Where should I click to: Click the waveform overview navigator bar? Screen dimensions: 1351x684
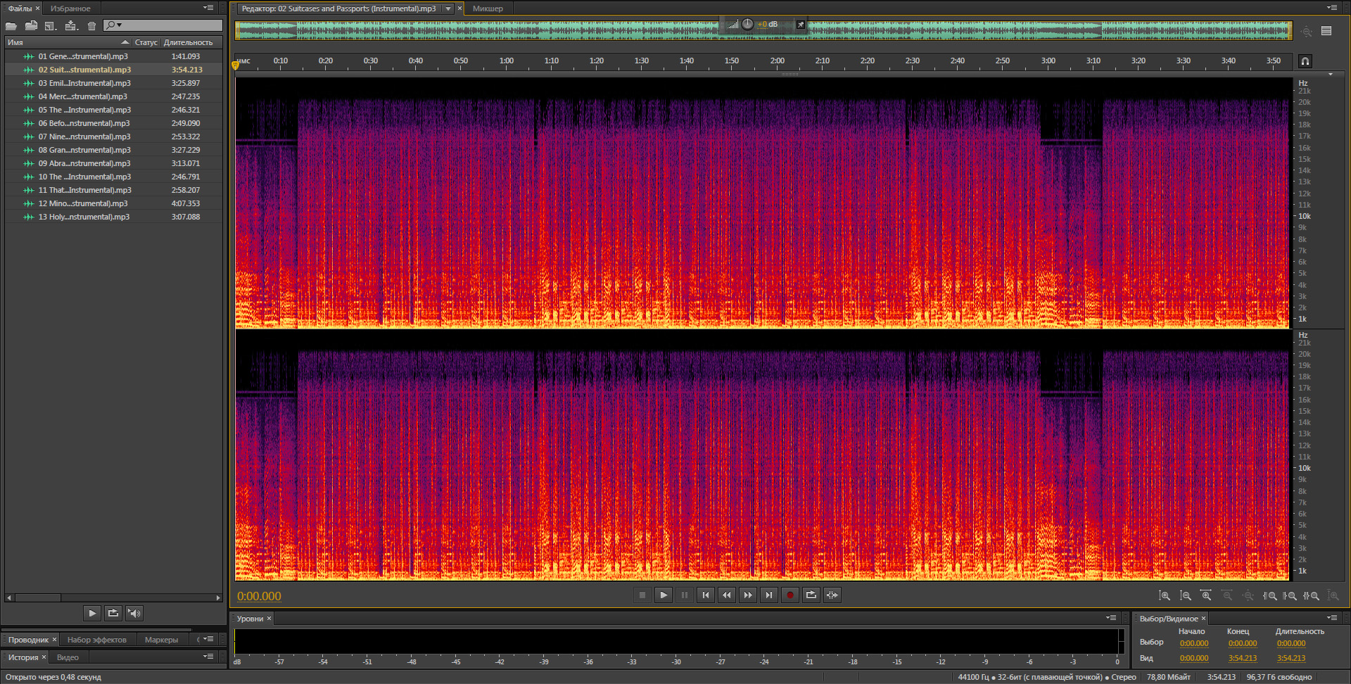[763, 30]
